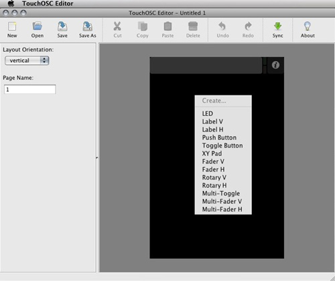This screenshot has height=281, width=335.
Task: Save the layout using Save icon
Action: click(x=62, y=26)
